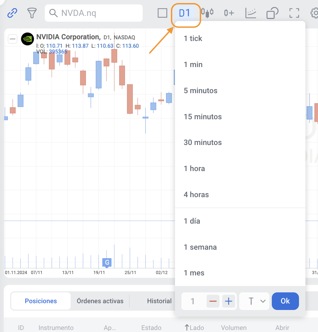Click the H: 113.87 high value

click(x=77, y=46)
